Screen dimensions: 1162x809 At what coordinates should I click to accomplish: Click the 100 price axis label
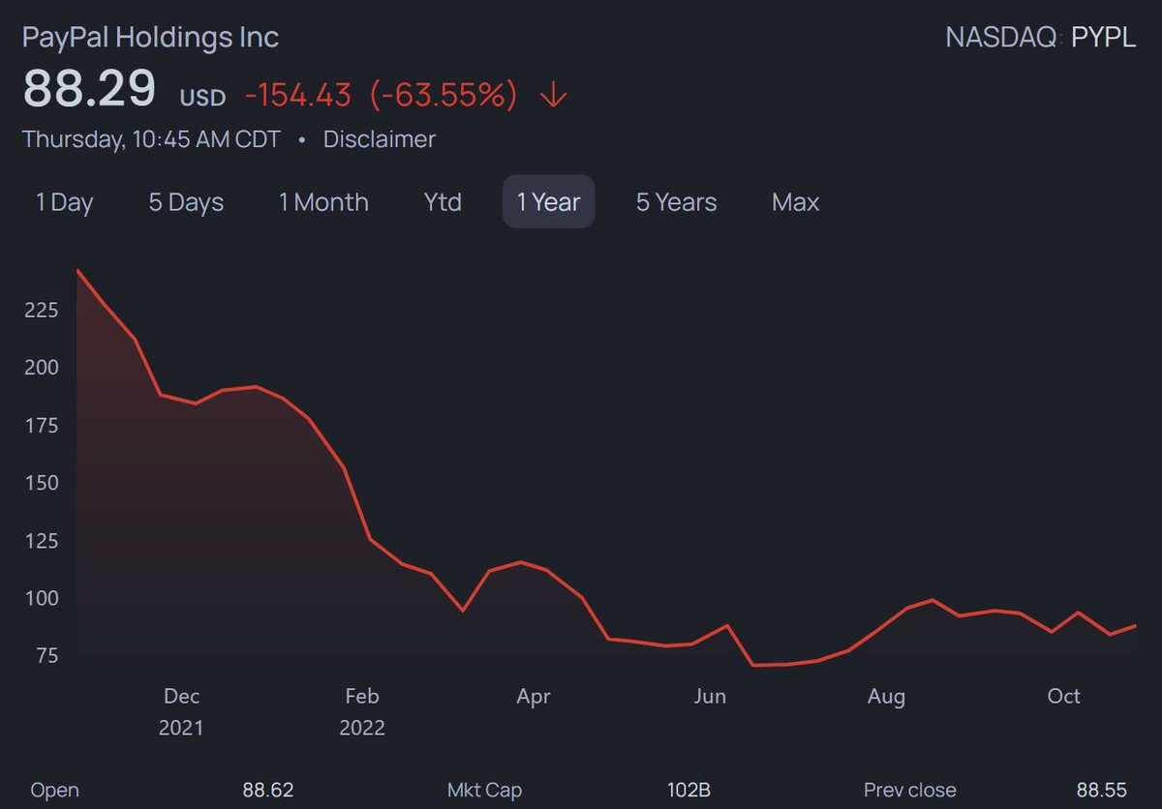(41, 599)
